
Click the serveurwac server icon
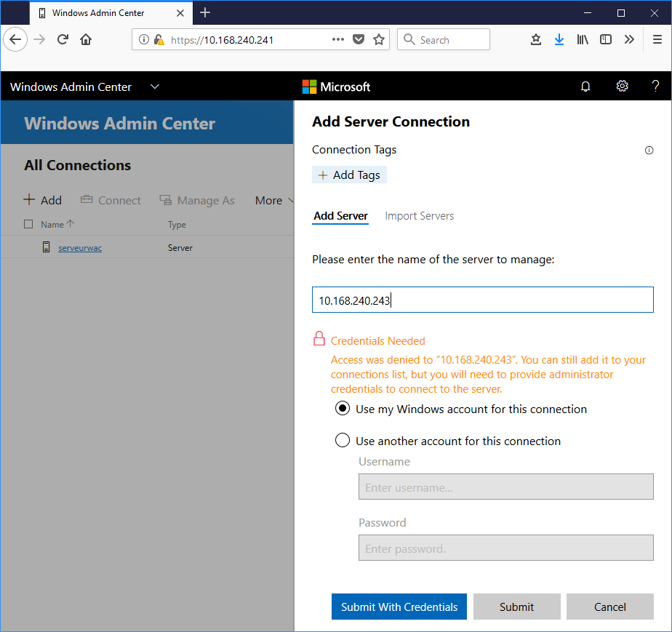click(47, 247)
